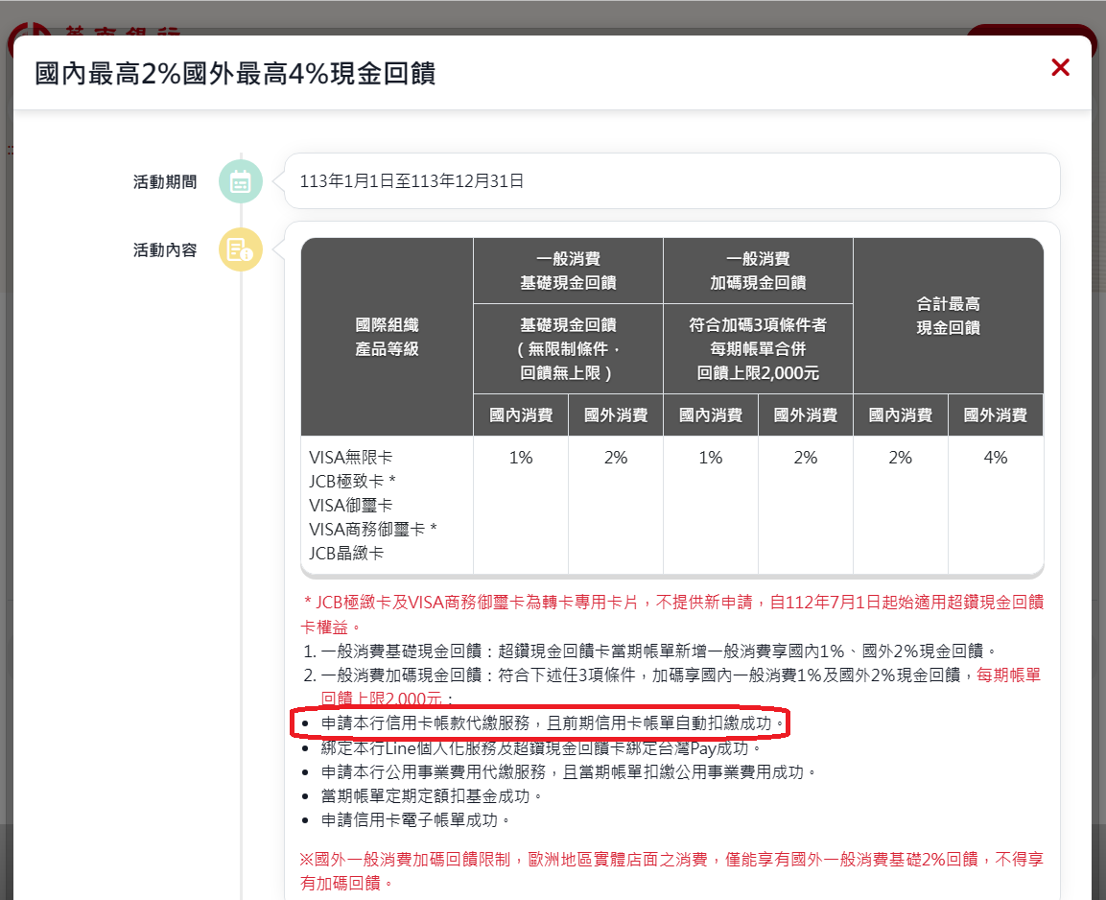This screenshot has height=900, width=1106.
Task: Click the 申請信用卡電子帳單成功 condition
Action: tap(415, 819)
